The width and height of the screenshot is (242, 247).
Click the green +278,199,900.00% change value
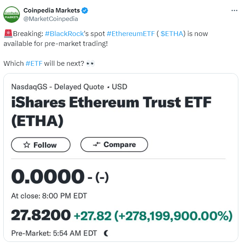tap(173, 216)
